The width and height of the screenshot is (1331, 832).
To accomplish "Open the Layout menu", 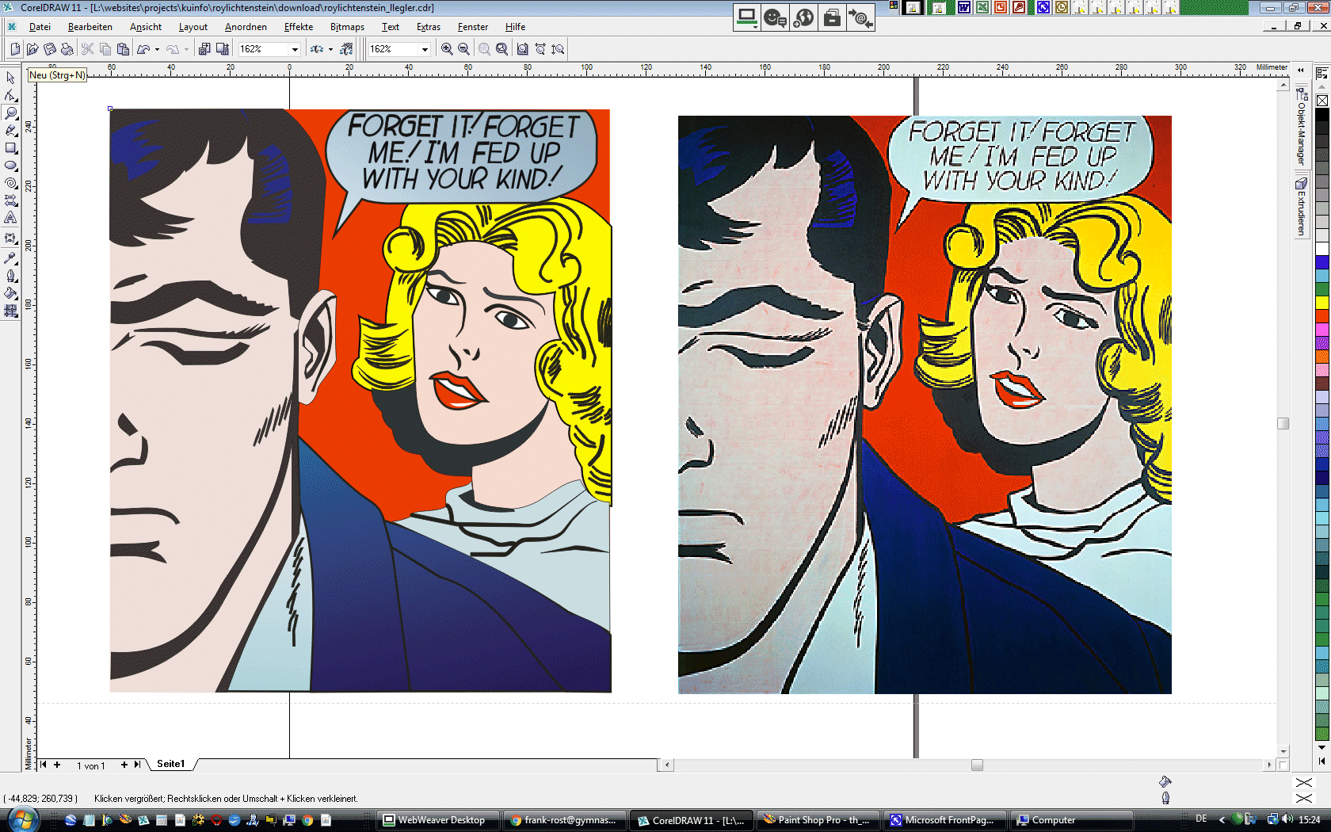I will click(x=193, y=27).
